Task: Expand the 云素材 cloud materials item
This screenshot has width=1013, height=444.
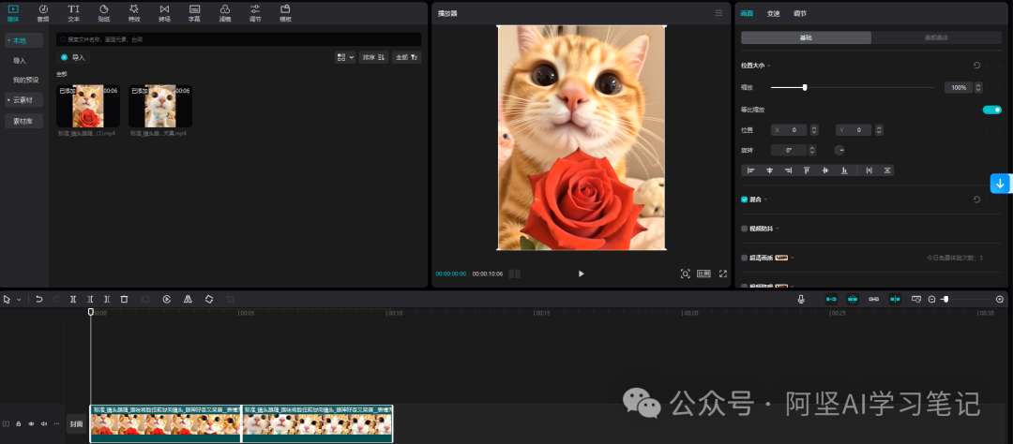Action: [9, 100]
